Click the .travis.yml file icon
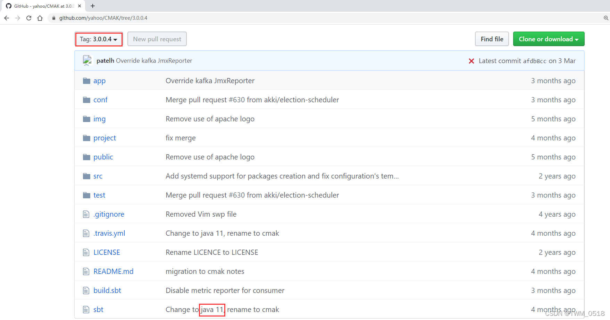 86,233
